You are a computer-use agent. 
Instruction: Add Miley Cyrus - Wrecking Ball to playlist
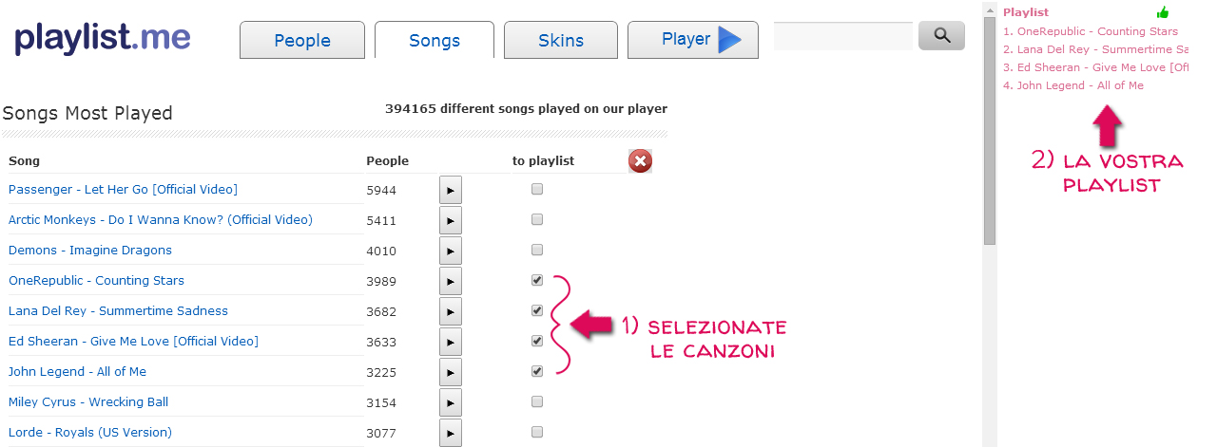pos(537,401)
